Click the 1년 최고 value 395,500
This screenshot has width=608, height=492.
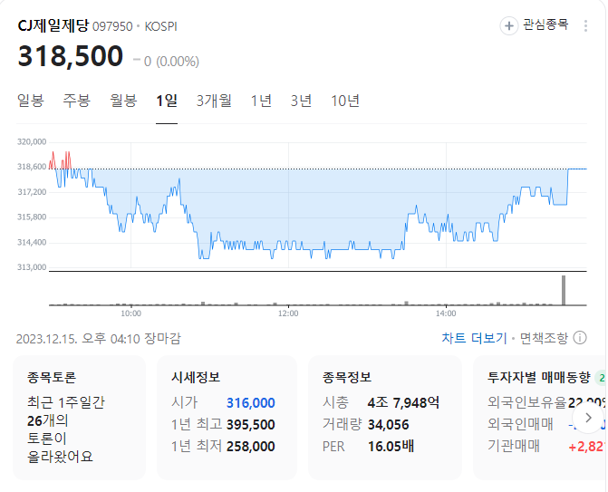[x=250, y=425]
